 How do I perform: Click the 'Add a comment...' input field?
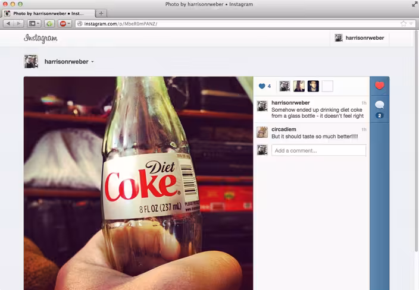coord(319,150)
